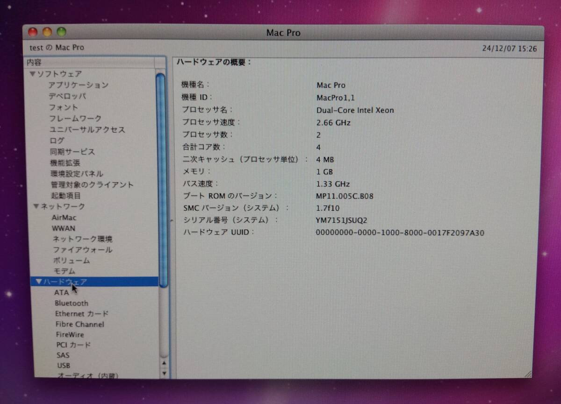Click the 4 MB cache value
The image size is (561, 404).
point(325,159)
